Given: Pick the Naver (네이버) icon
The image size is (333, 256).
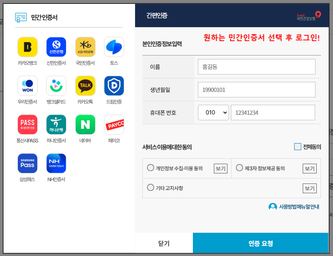Looking at the screenshot, I should [85, 125].
